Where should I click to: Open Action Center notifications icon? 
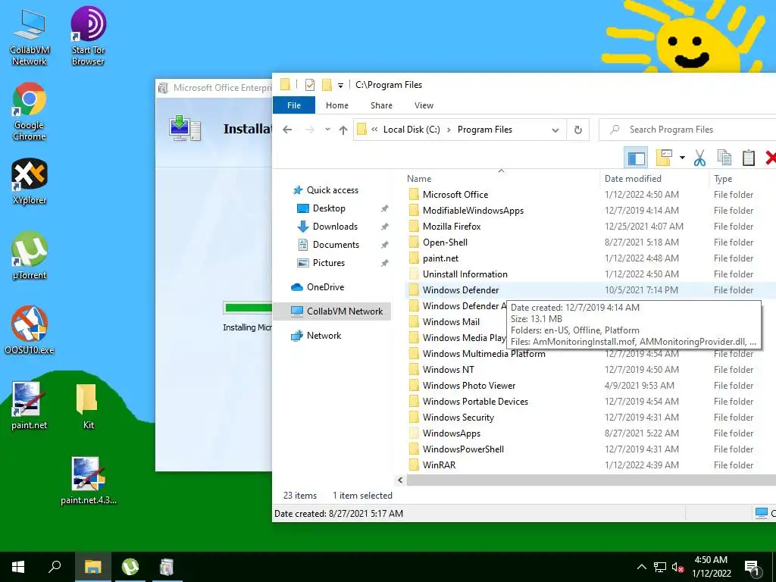tap(752, 567)
